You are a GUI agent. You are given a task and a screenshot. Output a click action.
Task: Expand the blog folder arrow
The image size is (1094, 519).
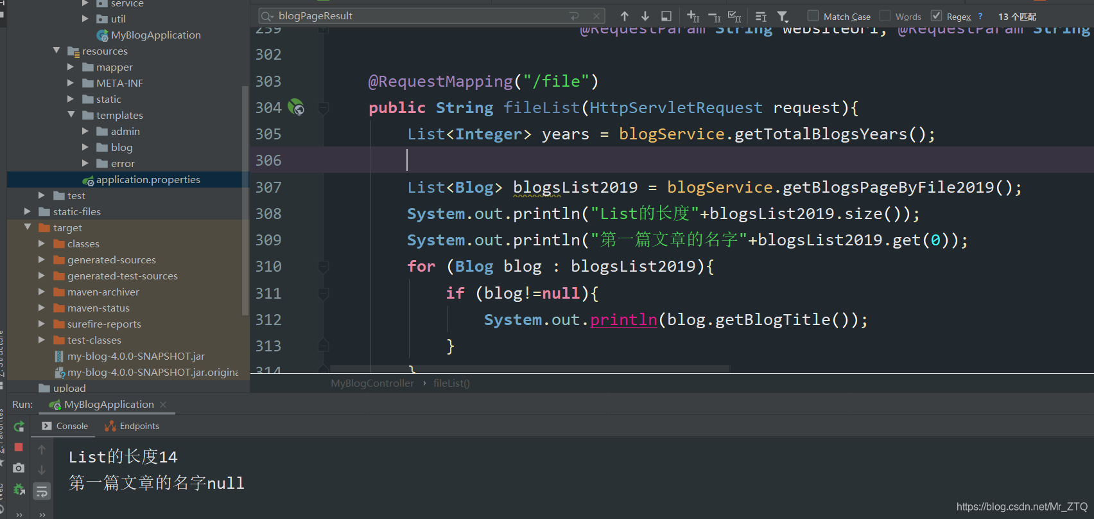pyautogui.click(x=85, y=147)
